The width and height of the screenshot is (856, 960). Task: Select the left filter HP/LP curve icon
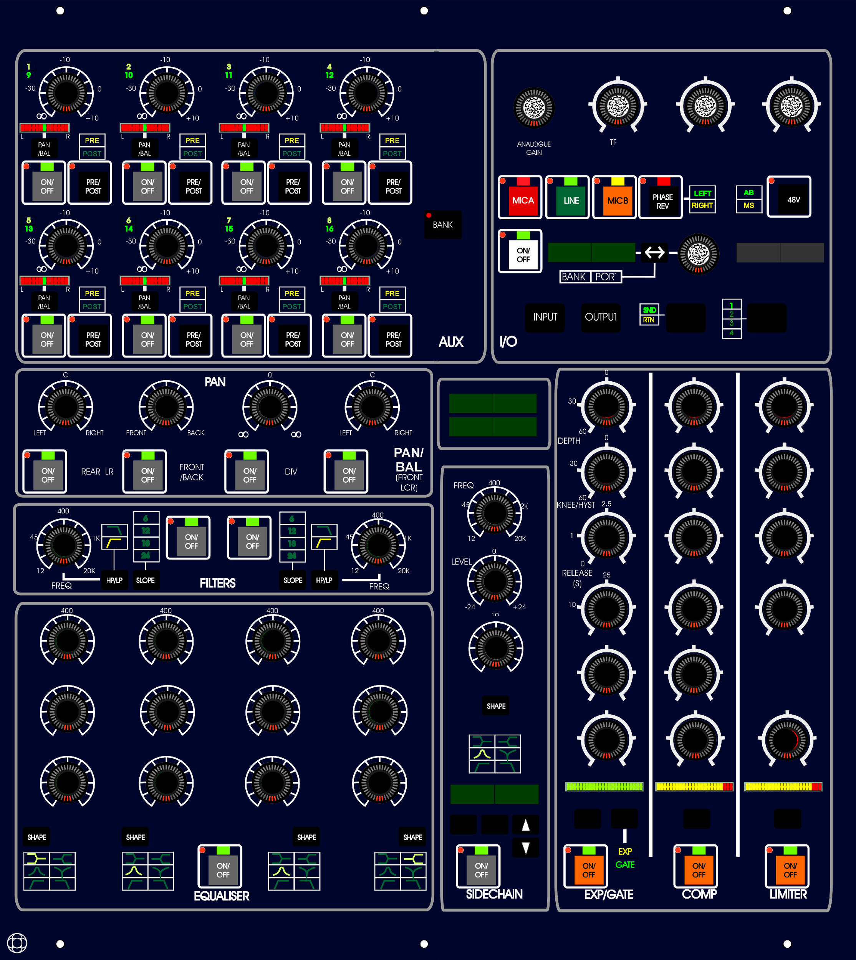click(x=114, y=537)
